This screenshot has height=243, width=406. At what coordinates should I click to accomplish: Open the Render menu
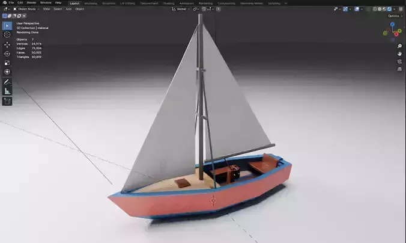(x=31, y=2)
